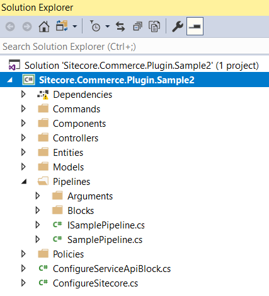Expand the Commands folder

point(23,109)
